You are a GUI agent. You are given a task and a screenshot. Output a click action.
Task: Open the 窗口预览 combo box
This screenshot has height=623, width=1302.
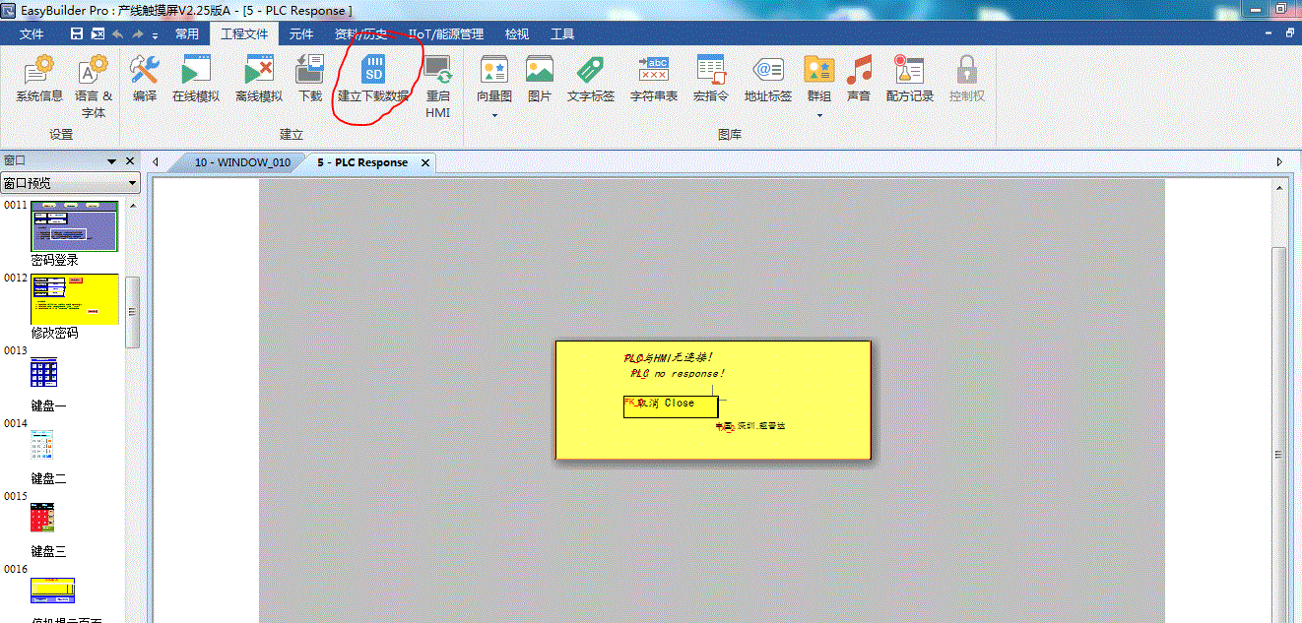(70, 183)
